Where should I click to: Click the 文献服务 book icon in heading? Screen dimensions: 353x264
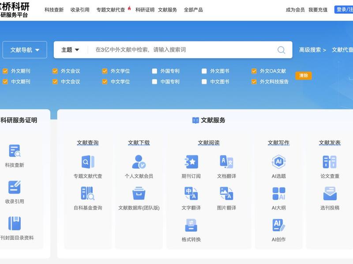(x=195, y=120)
